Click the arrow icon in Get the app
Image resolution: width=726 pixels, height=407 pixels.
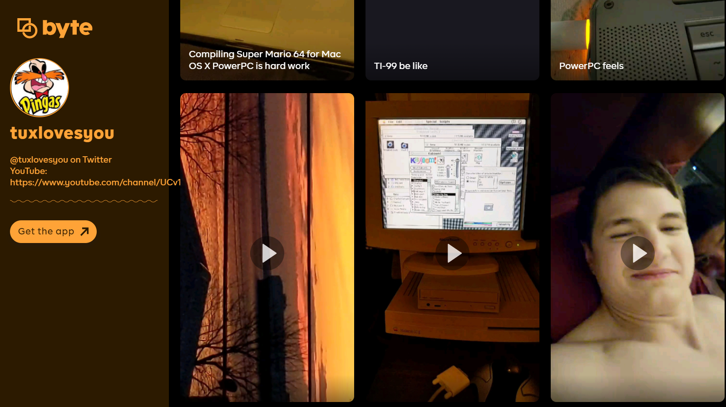(84, 232)
